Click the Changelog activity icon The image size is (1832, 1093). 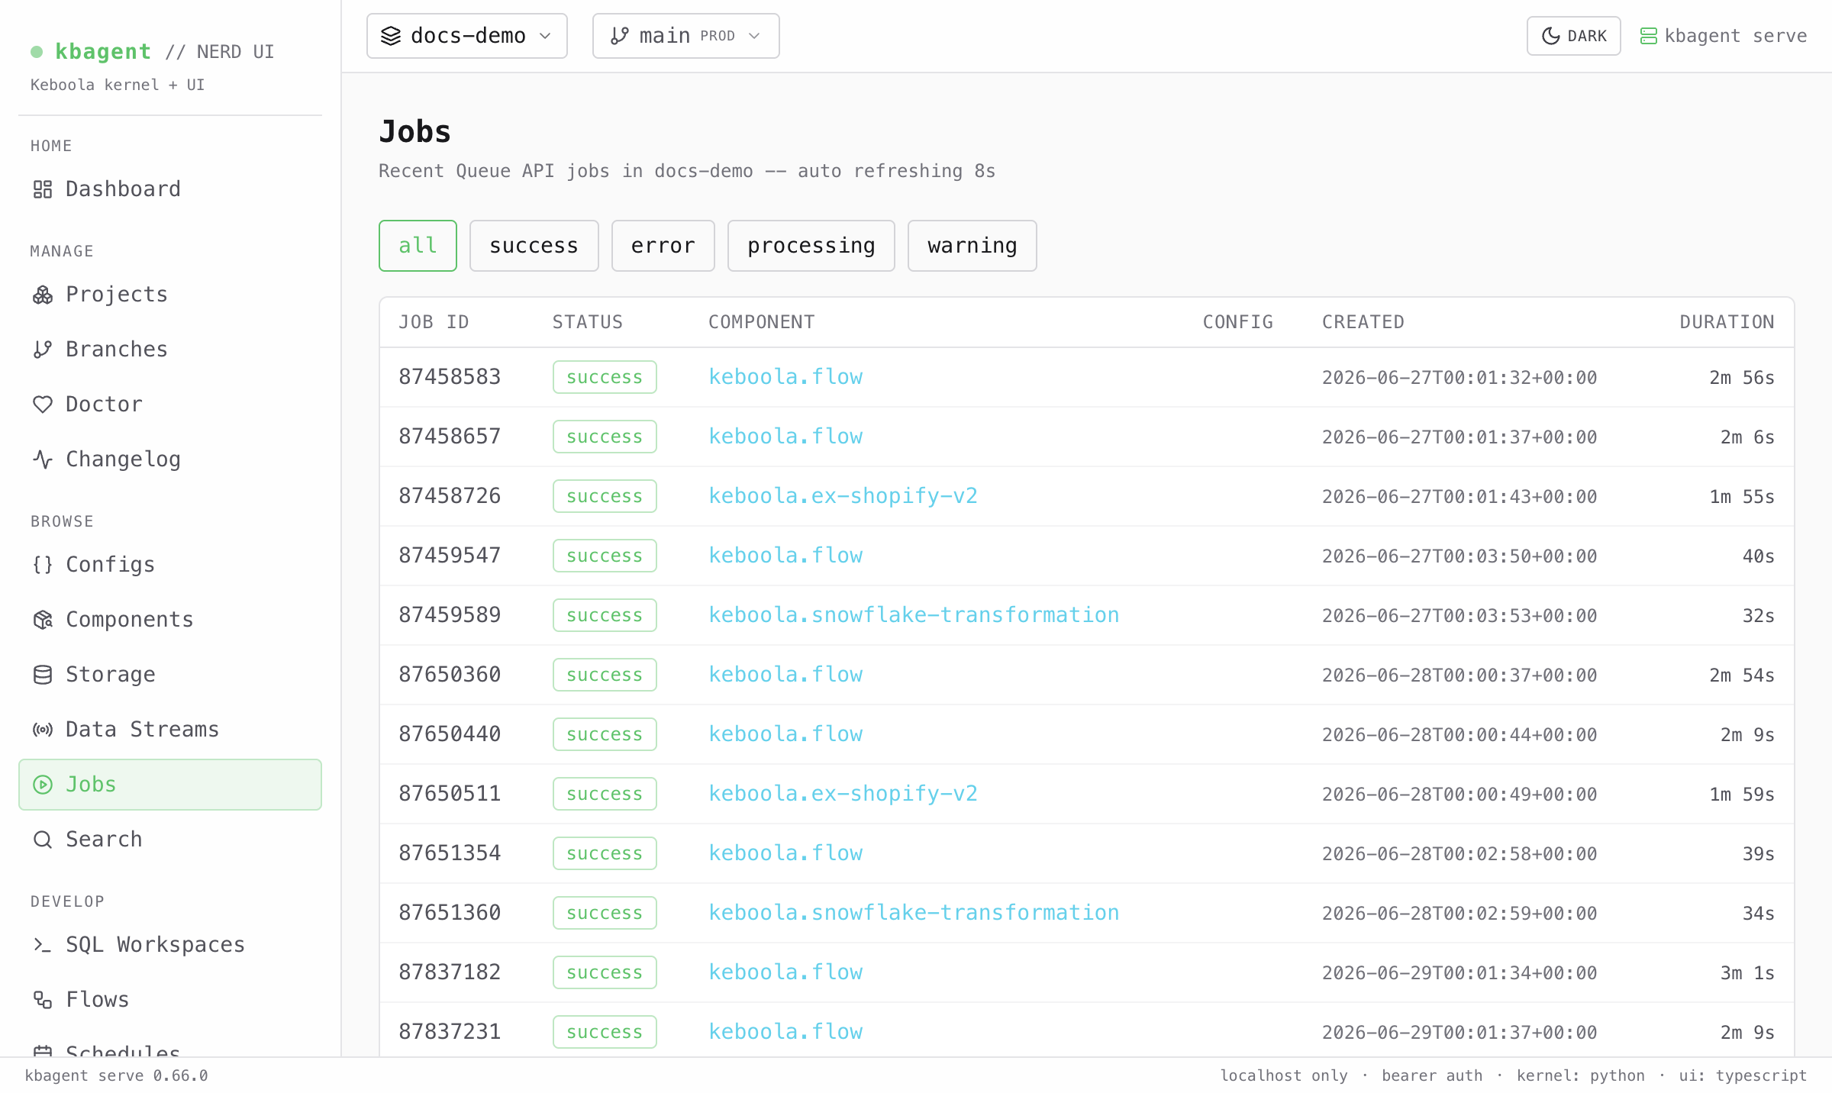(x=43, y=459)
